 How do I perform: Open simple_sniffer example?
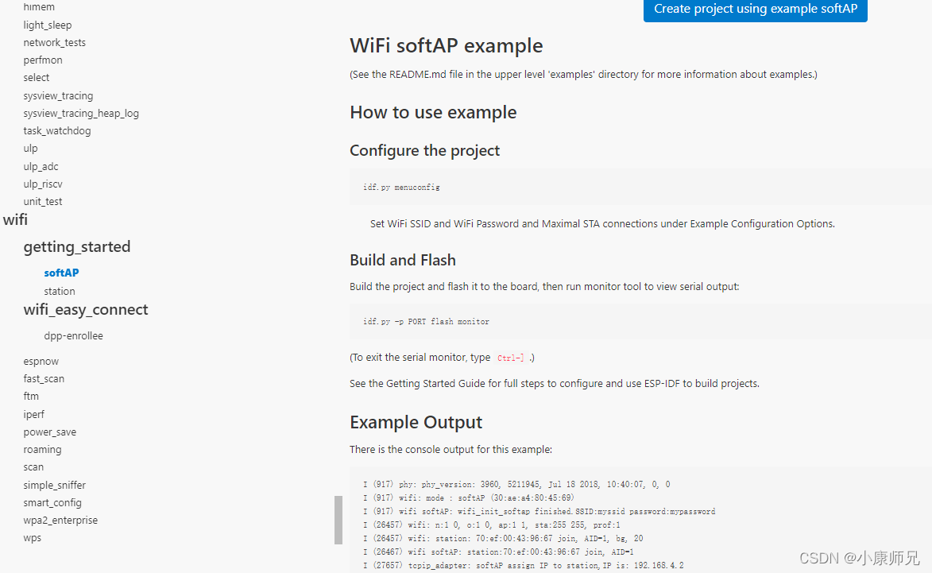55,485
